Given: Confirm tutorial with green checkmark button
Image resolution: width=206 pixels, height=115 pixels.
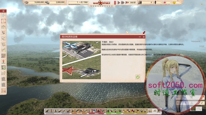Looking at the screenshot, I should [138, 77].
